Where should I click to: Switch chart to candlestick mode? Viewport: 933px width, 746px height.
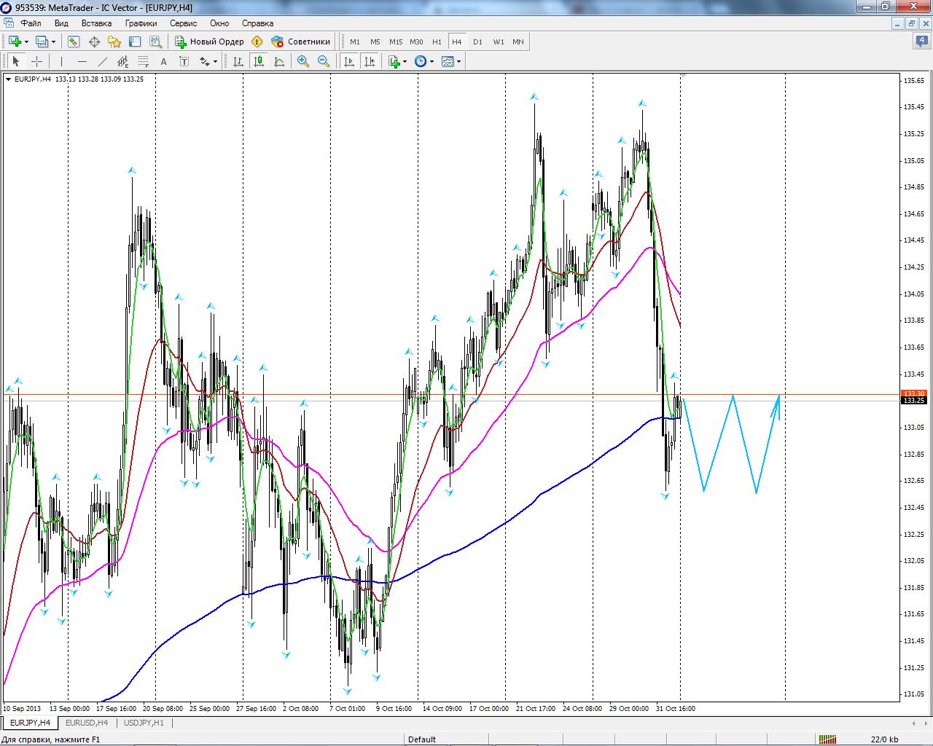[x=259, y=62]
